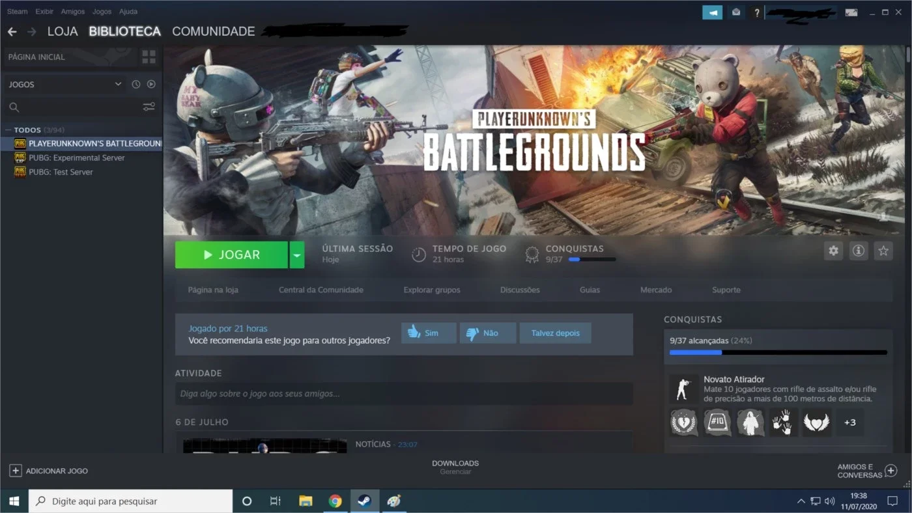Viewport: 912px width, 513px height.
Task: View the winged heart achievement badge
Action: pos(817,423)
